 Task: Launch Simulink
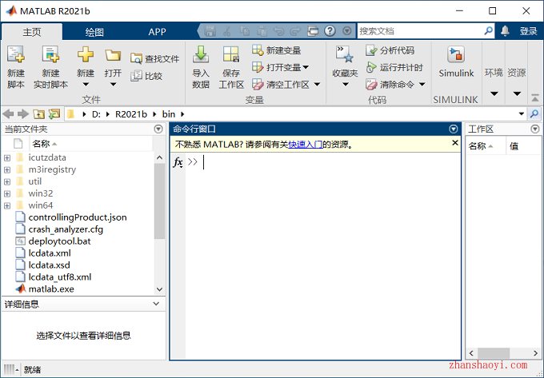[456, 62]
